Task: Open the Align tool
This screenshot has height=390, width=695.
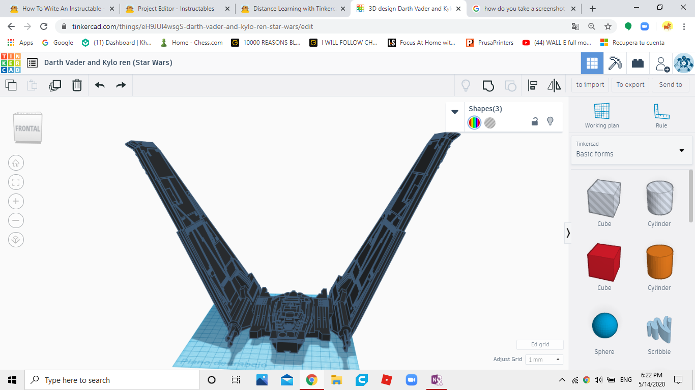Action: click(x=533, y=85)
